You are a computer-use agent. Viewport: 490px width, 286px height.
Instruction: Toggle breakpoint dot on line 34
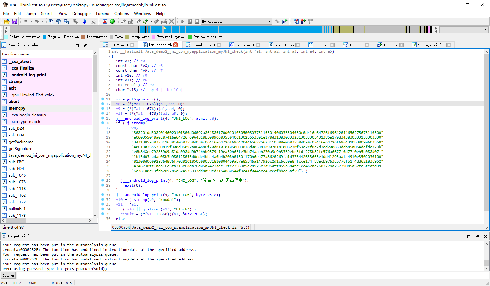(x=103, y=209)
